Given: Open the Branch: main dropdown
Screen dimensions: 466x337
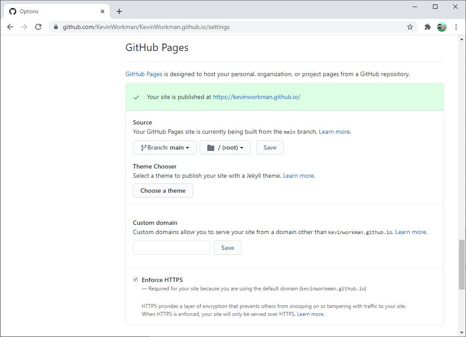Looking at the screenshot, I should (165, 147).
